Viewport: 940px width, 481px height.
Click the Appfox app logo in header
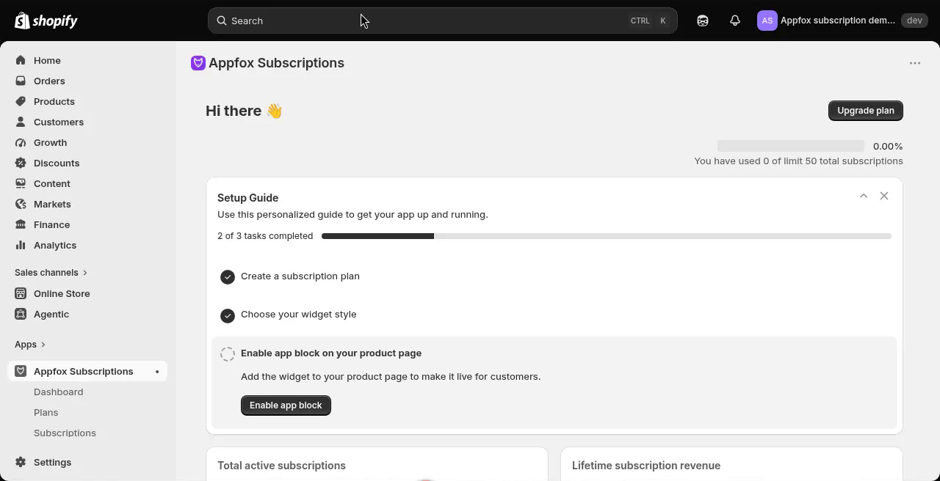[x=198, y=63]
